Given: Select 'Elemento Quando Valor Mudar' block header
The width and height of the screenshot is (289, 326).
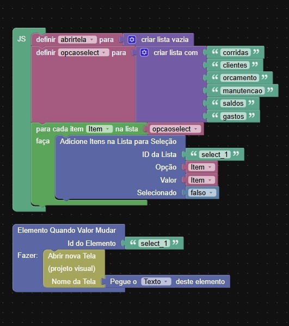Looking at the screenshot, I should (x=66, y=231).
